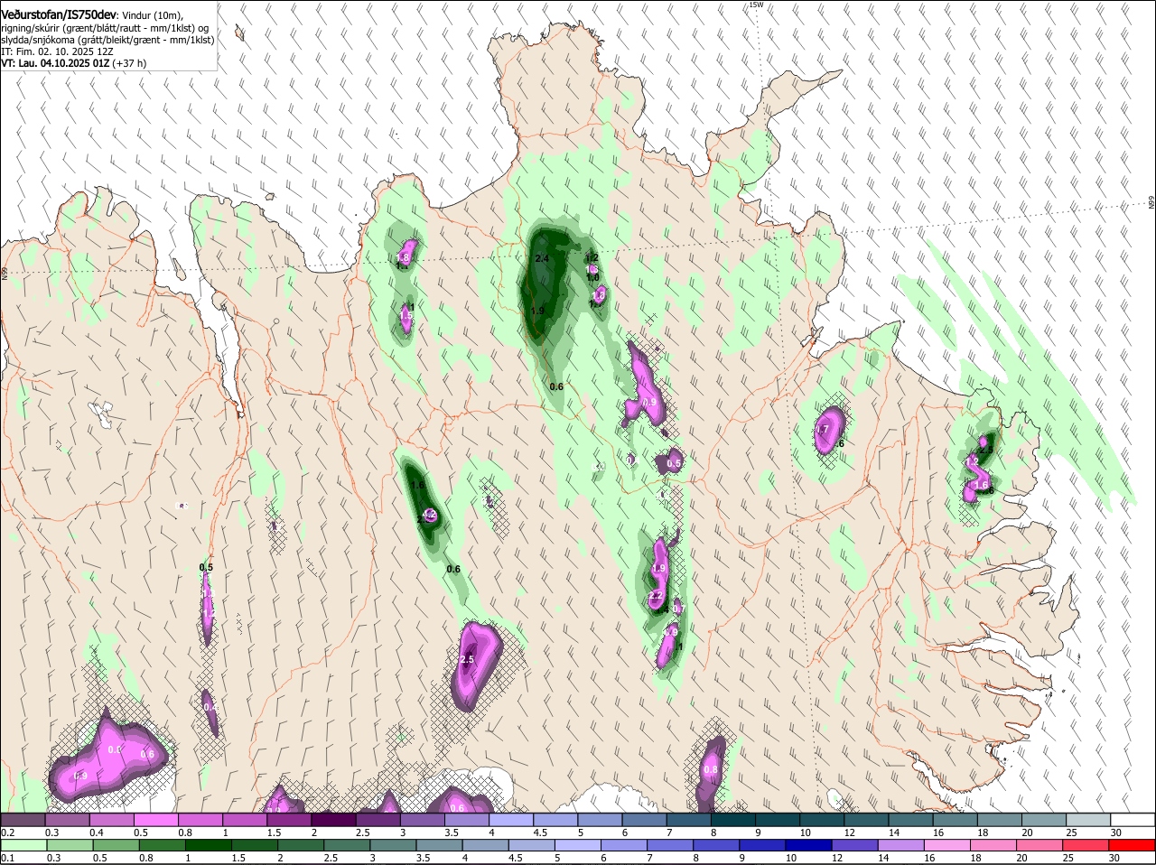Click the '15W' longitude label at the top edge
The width and height of the screenshot is (1156, 865).
click(756, 5)
